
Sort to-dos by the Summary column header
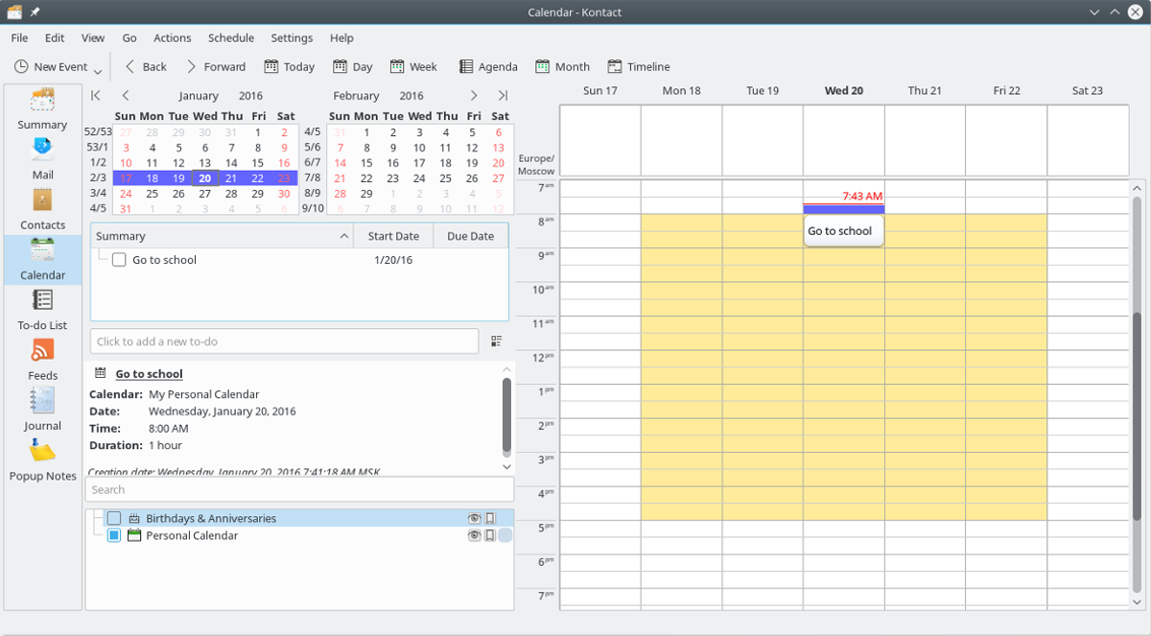pos(223,236)
